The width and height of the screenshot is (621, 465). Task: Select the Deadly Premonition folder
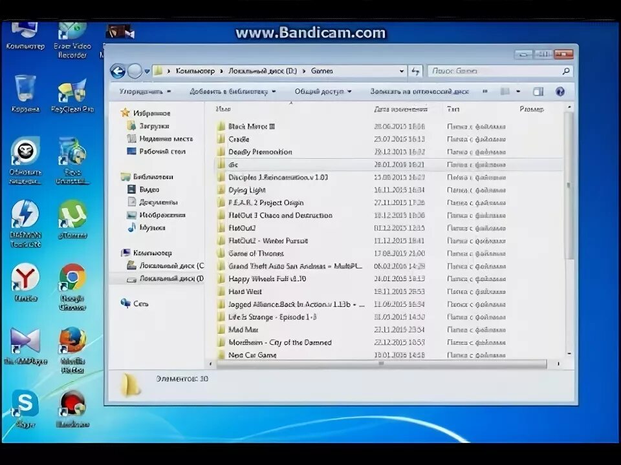pyautogui.click(x=260, y=152)
